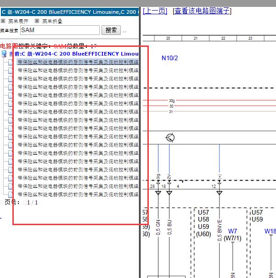Viewport: 276px width, 278px height.
Task: Click connector pin number 18
Action: [163, 187]
